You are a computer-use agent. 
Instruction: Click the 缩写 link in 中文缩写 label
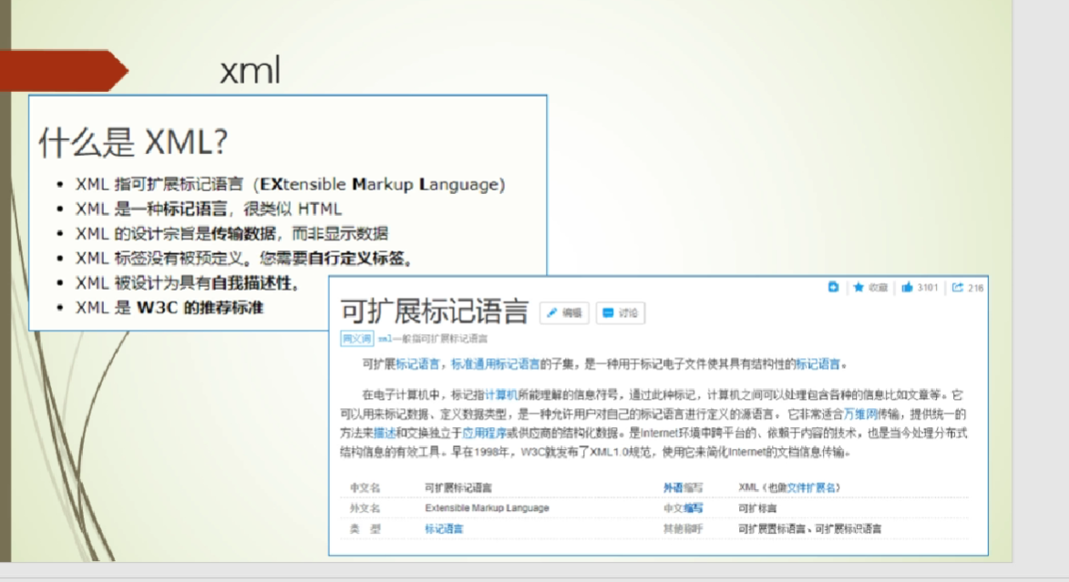click(x=693, y=507)
